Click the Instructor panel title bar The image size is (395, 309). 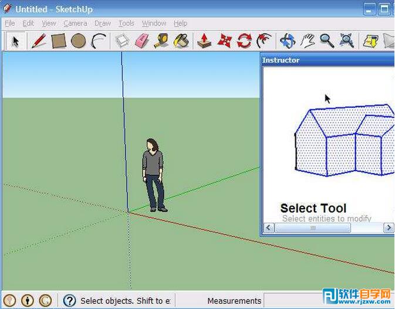(x=328, y=60)
